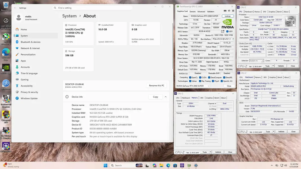Toggle OpenGL 4.6 checkbox in GPU-Z
Viewport: 301px width, 169px height.
pos(222,81)
